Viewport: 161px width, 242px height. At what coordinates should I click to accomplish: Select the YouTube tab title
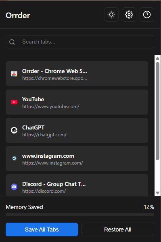click(33, 99)
